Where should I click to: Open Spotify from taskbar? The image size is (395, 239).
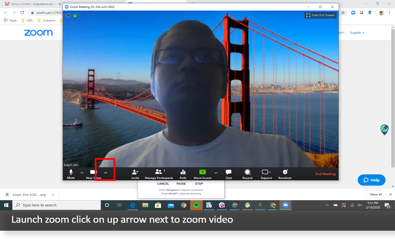click(196, 205)
